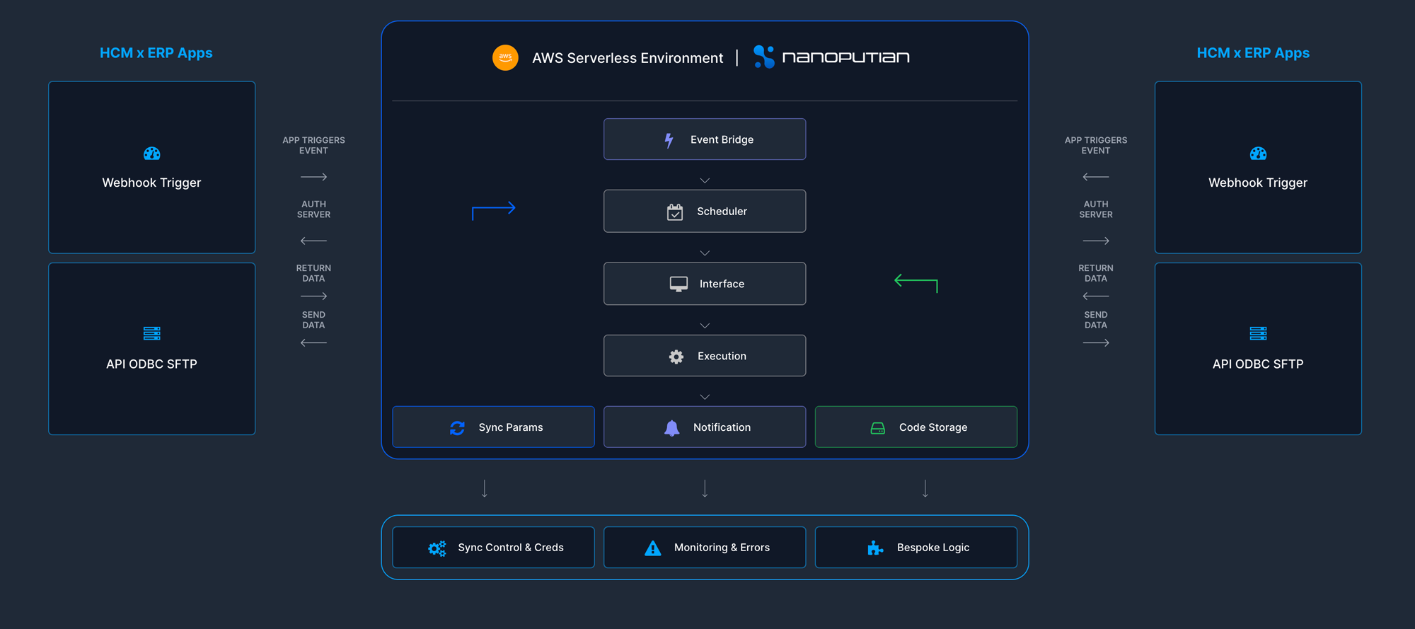The height and width of the screenshot is (629, 1415).
Task: Click the green bent arrow beside Interface
Action: point(916,282)
